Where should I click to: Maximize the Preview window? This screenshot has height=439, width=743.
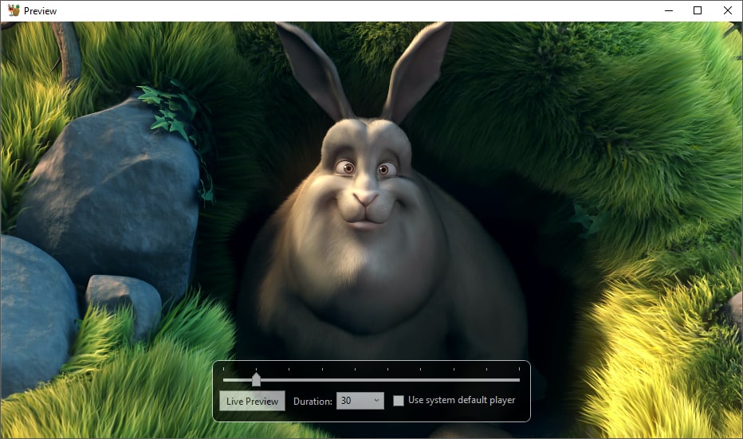(698, 11)
